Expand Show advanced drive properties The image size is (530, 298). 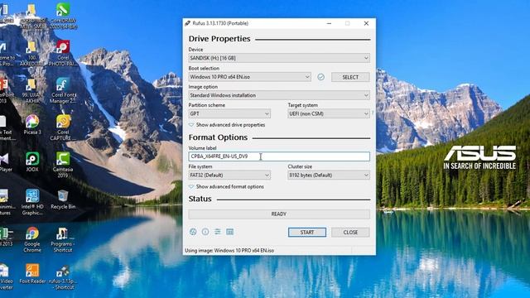(x=227, y=125)
